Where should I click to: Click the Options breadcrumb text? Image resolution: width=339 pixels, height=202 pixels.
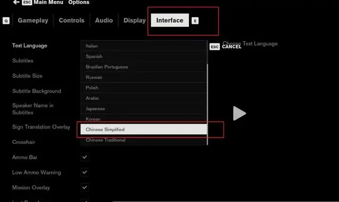click(x=79, y=2)
